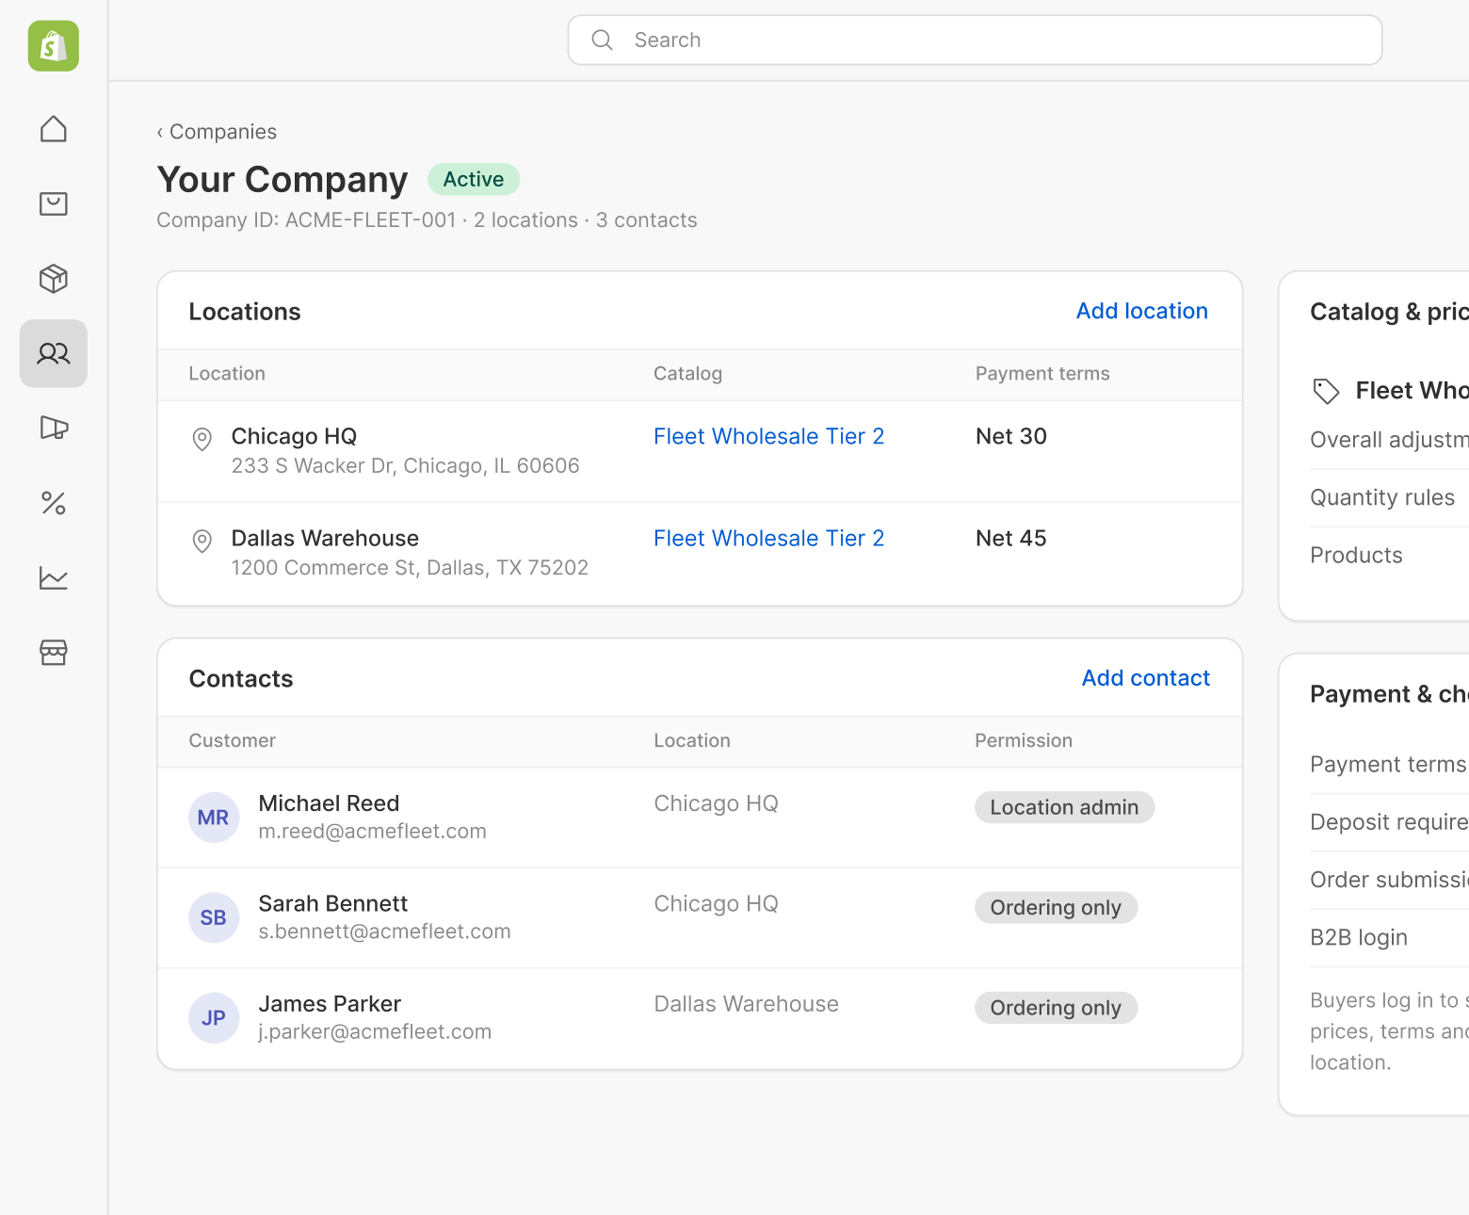
Task: Click the Dallas Warehouse map pin icon
Action: 202,541
